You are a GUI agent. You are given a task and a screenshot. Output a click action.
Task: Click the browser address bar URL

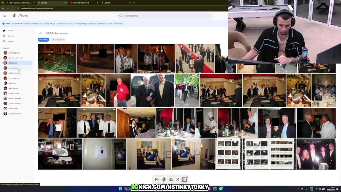[x=37, y=8]
